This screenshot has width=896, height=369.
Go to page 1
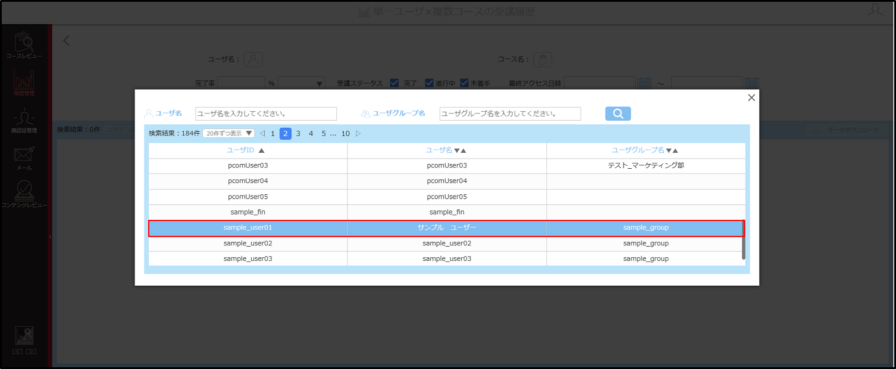(273, 134)
